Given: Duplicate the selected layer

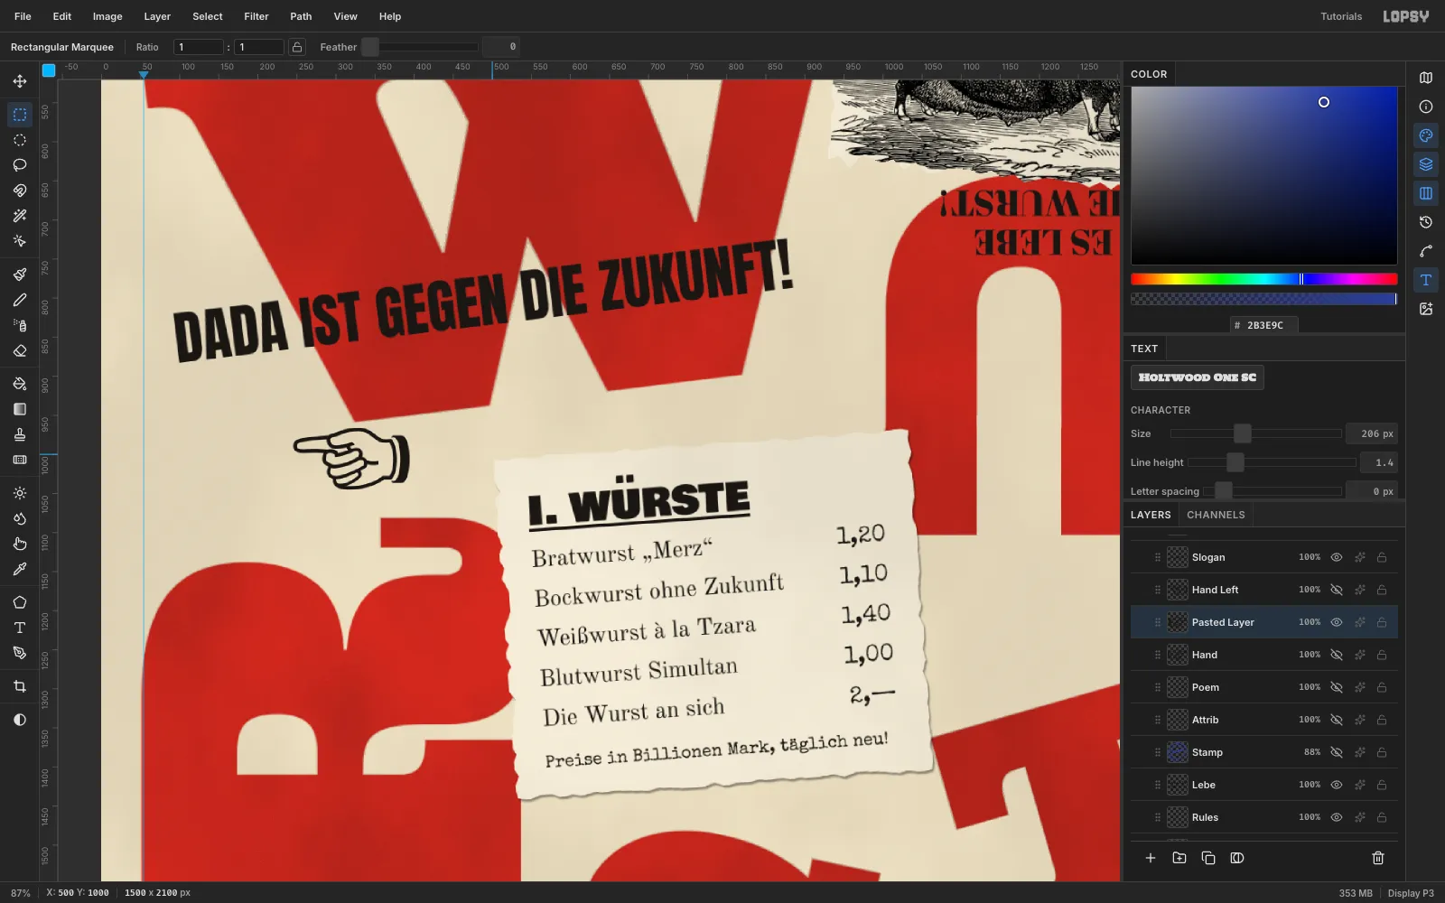Looking at the screenshot, I should click(x=1208, y=858).
